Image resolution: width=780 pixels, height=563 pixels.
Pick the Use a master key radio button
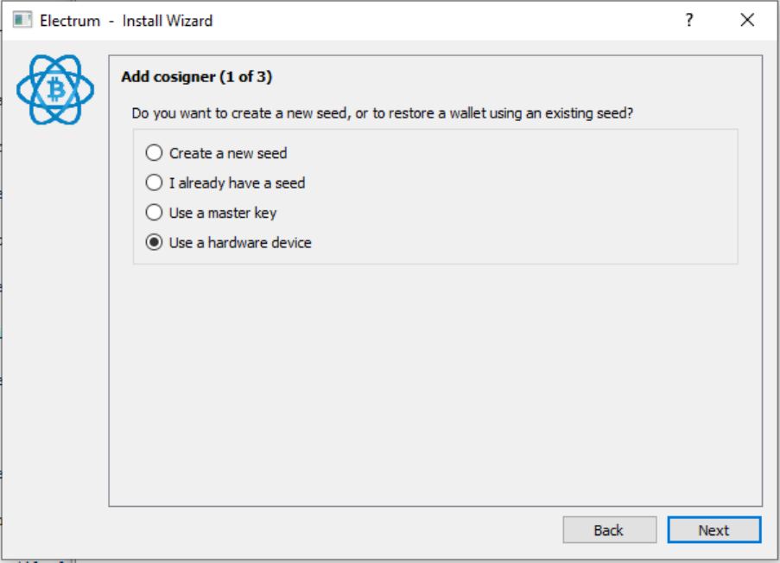pos(155,212)
